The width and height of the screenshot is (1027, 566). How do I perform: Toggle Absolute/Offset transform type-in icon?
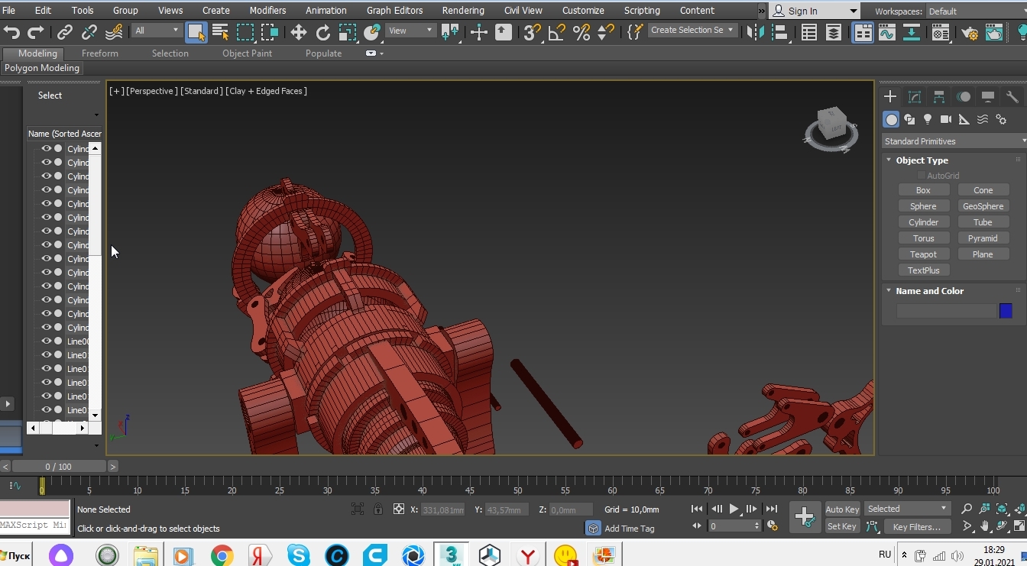click(x=398, y=509)
